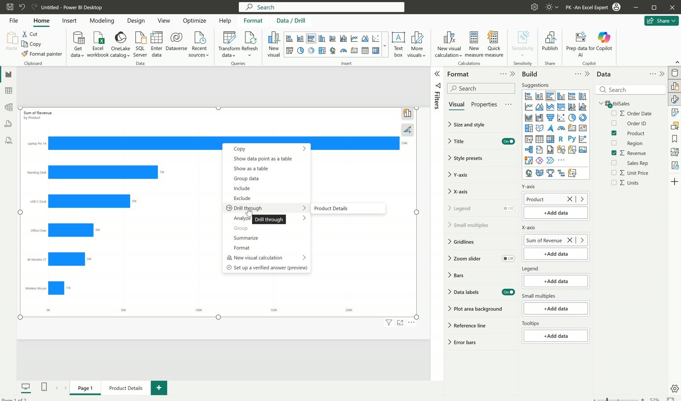
Task: Click the Format painter tool
Action: click(x=42, y=54)
